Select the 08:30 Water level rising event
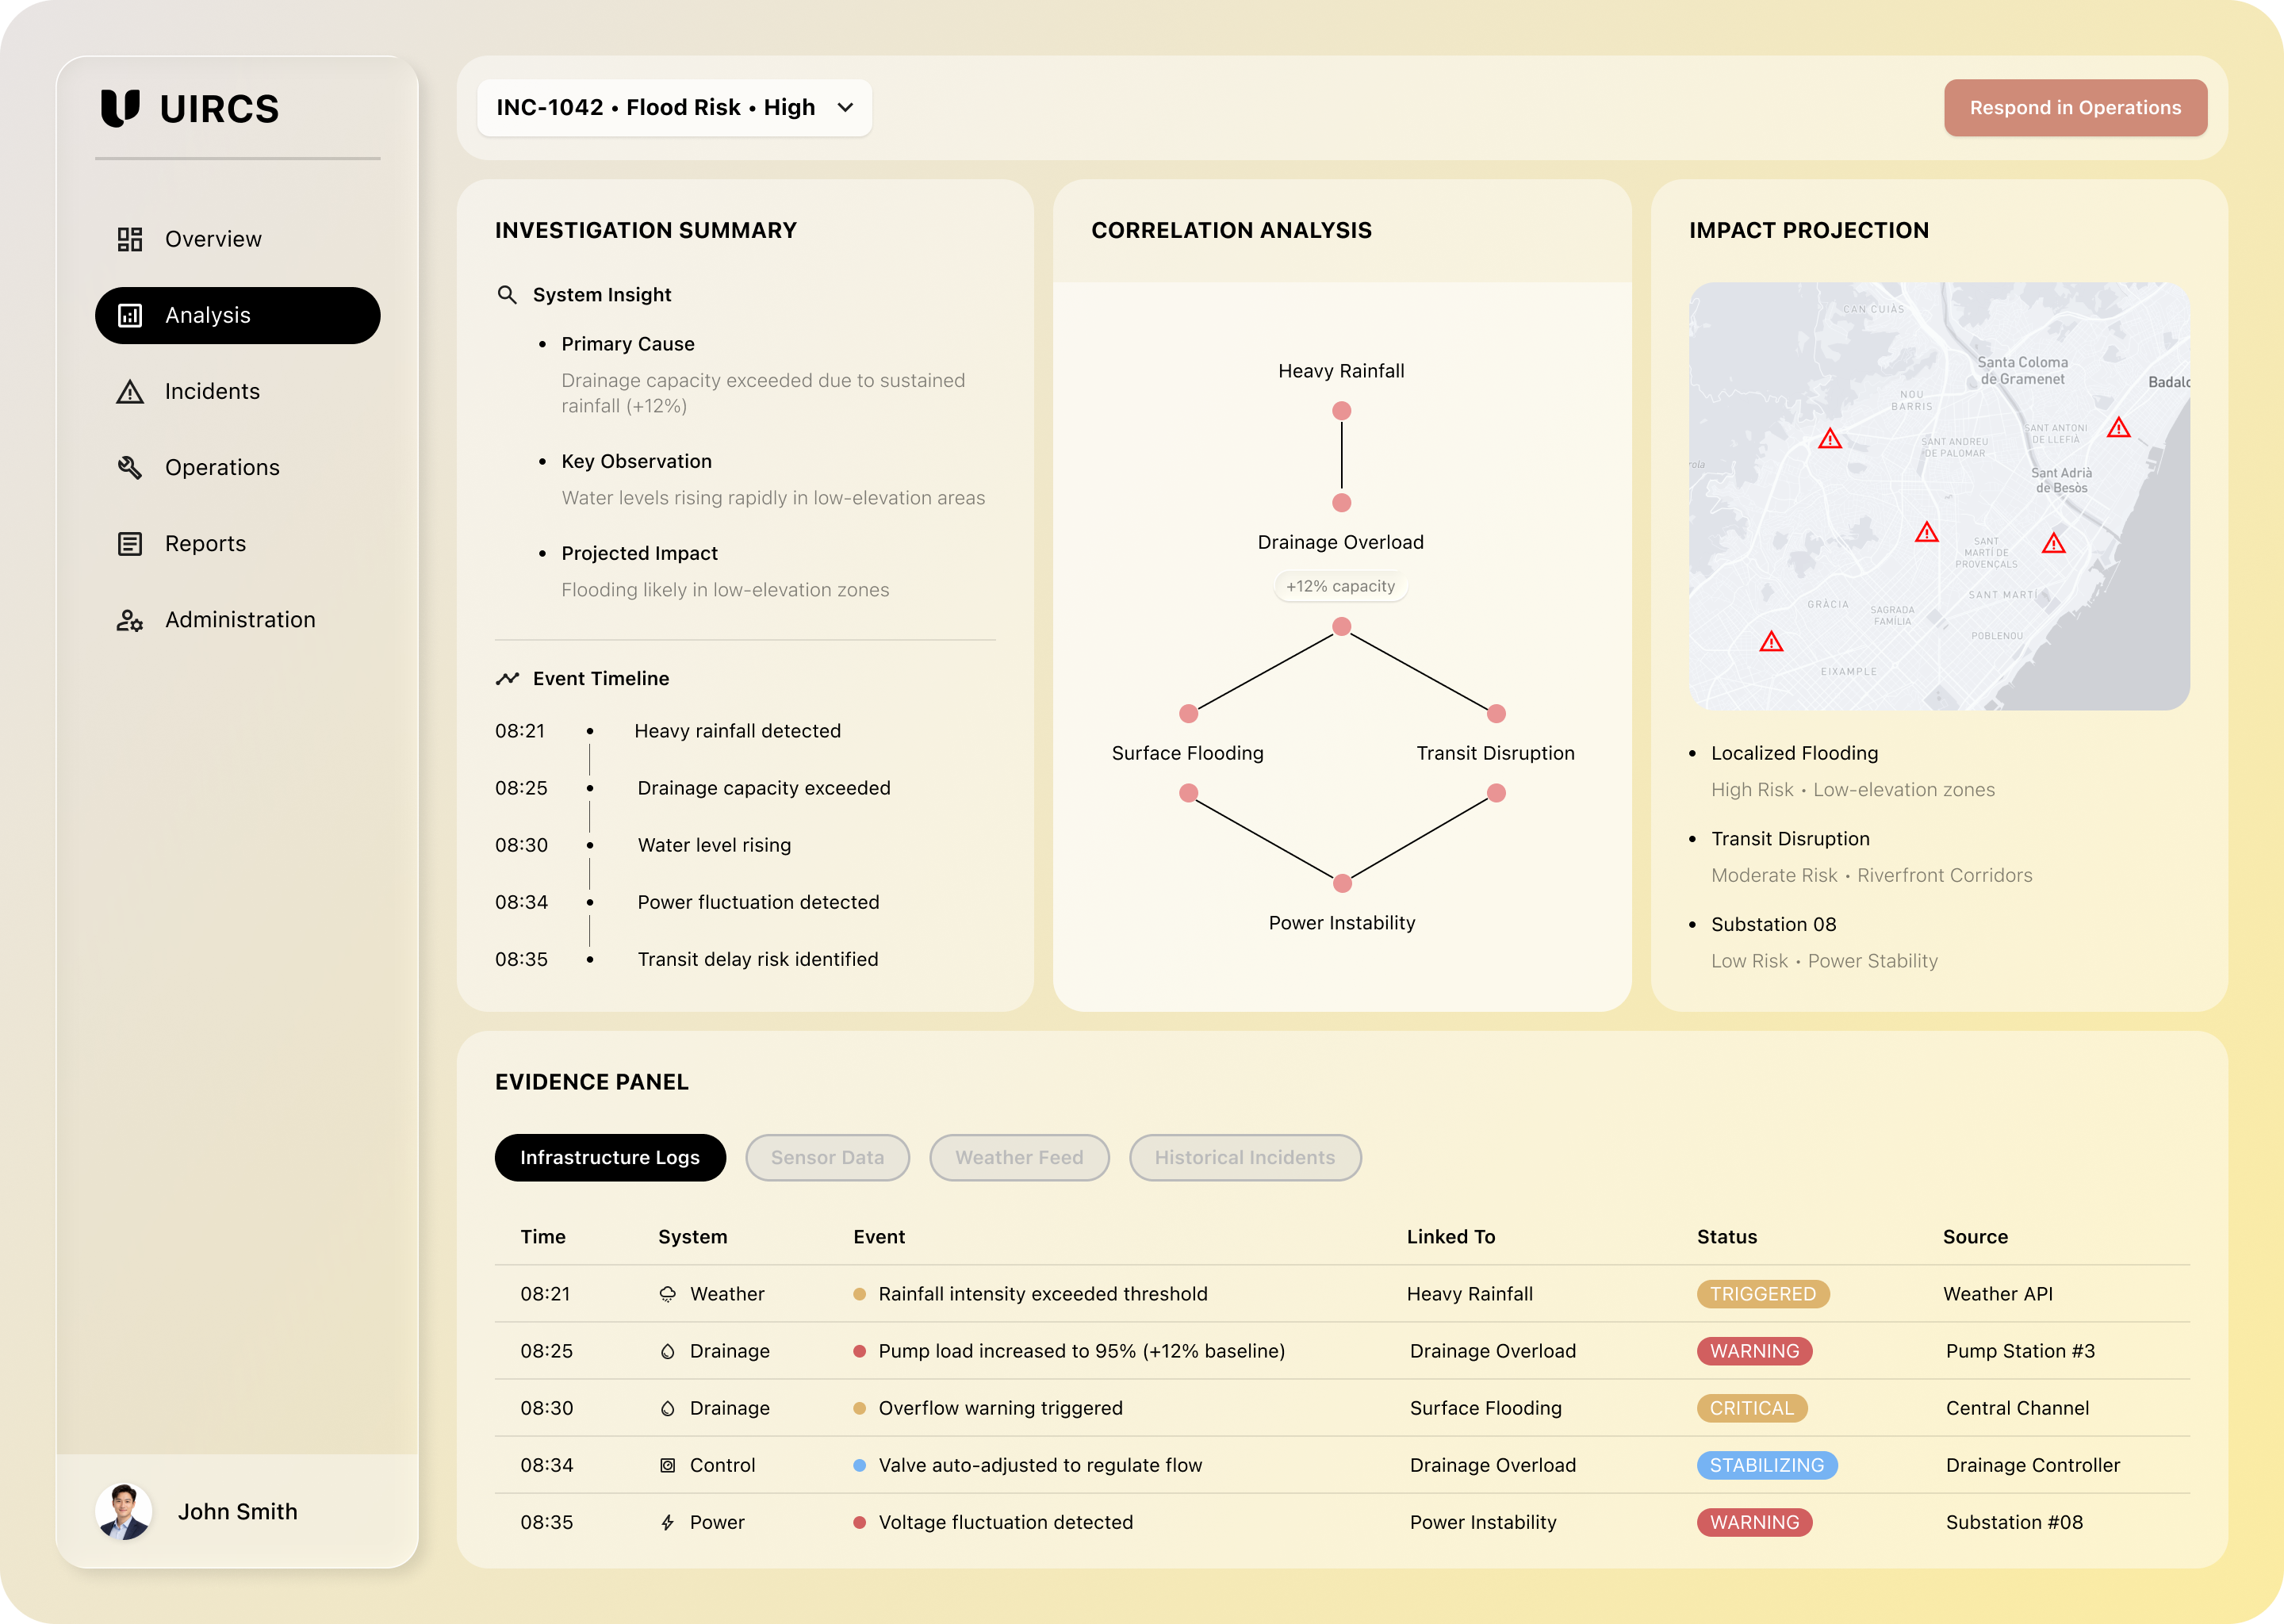 714,845
